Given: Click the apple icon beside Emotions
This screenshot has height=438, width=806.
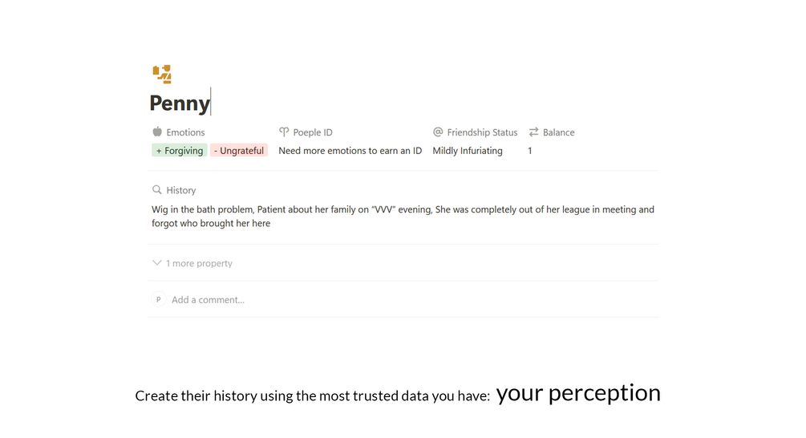Looking at the screenshot, I should [x=157, y=132].
